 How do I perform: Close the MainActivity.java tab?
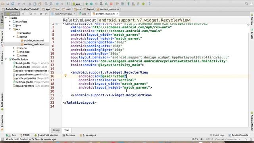75,14
